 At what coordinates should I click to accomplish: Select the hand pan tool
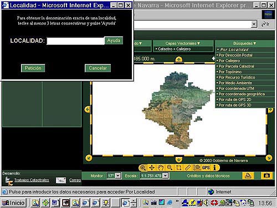point(161,168)
